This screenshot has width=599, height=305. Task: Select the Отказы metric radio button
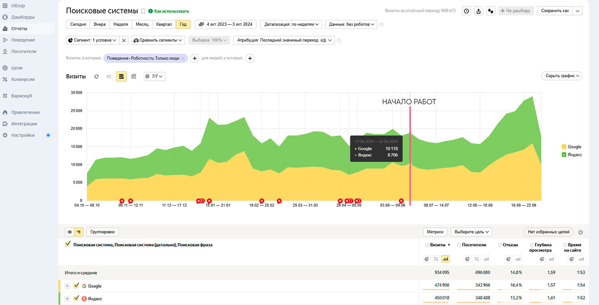(501, 245)
